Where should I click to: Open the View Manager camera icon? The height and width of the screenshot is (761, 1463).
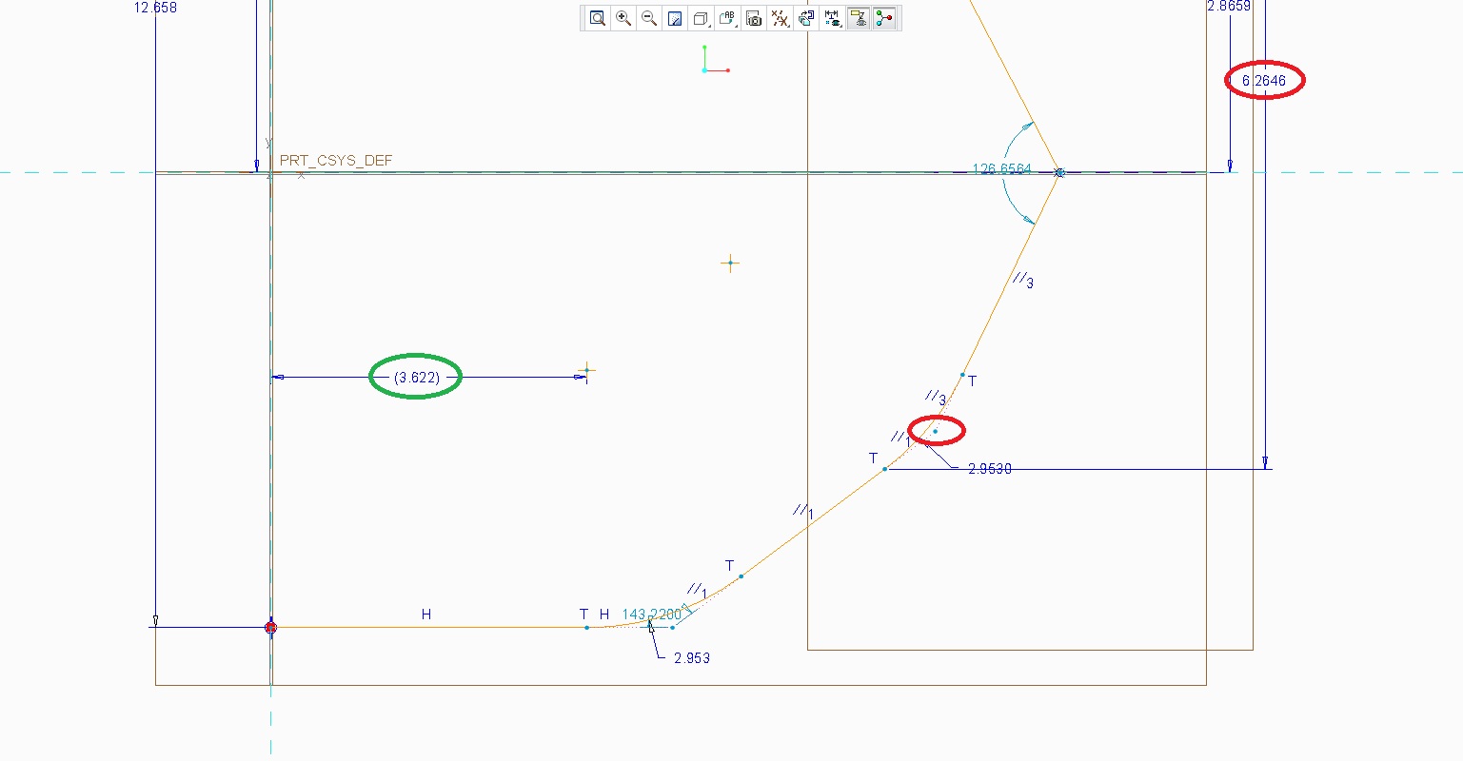click(x=754, y=18)
